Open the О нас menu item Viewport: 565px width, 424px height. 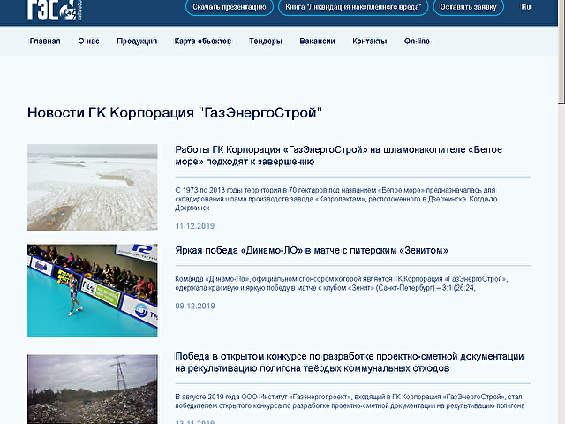click(x=88, y=42)
